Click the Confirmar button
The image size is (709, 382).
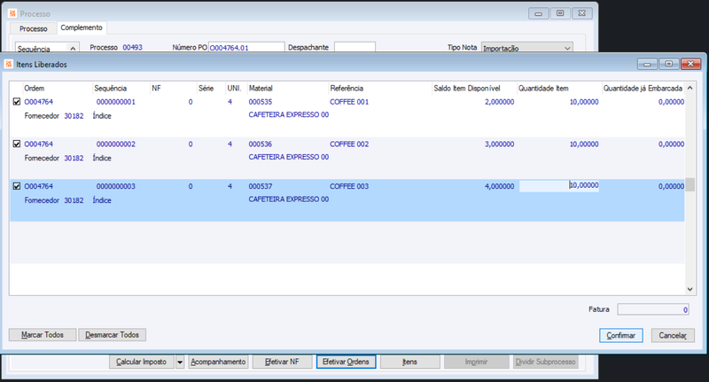click(621, 335)
